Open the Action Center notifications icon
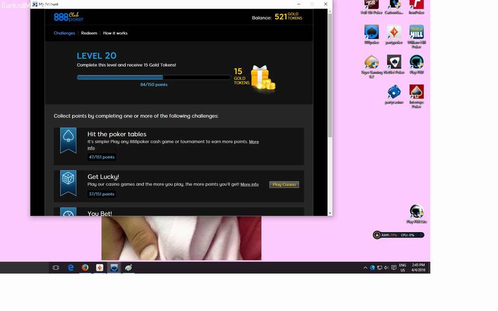This screenshot has width=498, height=311. click(394, 268)
